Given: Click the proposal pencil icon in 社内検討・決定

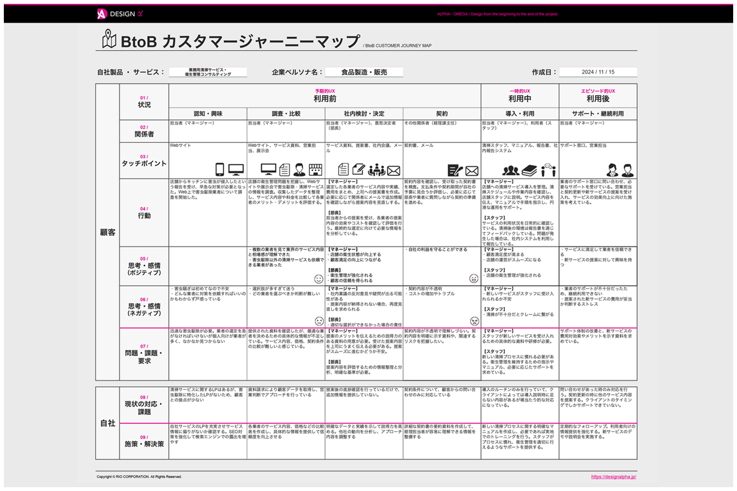Looking at the screenshot, I should (x=359, y=169).
